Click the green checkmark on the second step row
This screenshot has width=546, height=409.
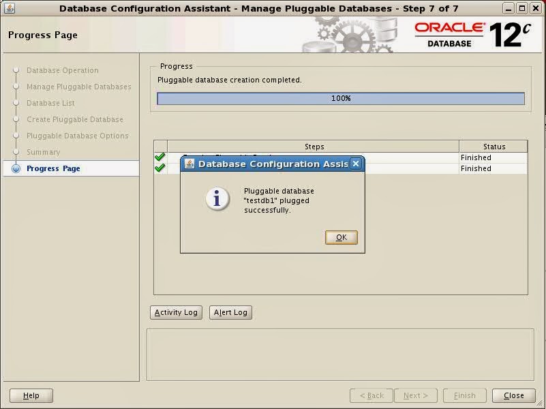coord(160,168)
